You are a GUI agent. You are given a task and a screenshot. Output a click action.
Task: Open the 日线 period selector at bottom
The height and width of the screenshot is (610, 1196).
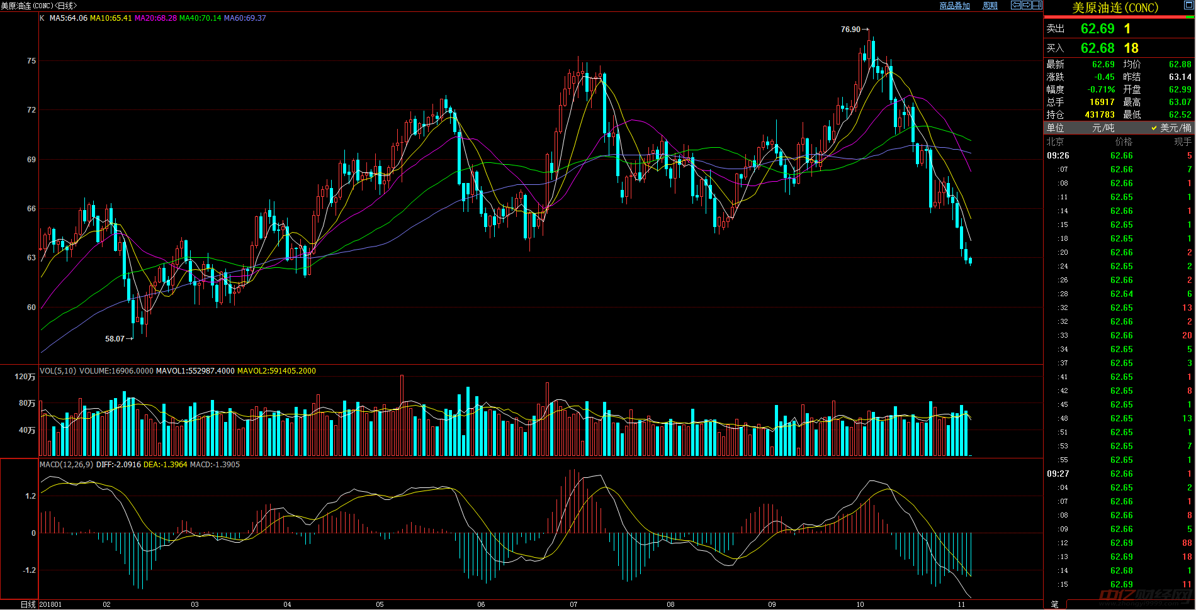28,604
